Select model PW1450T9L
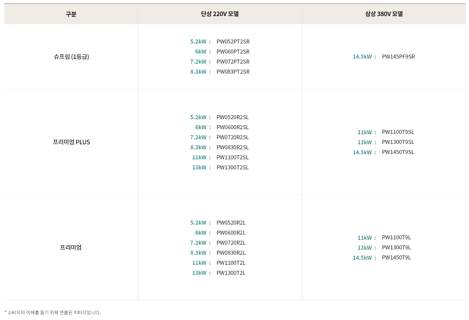 coord(396,257)
